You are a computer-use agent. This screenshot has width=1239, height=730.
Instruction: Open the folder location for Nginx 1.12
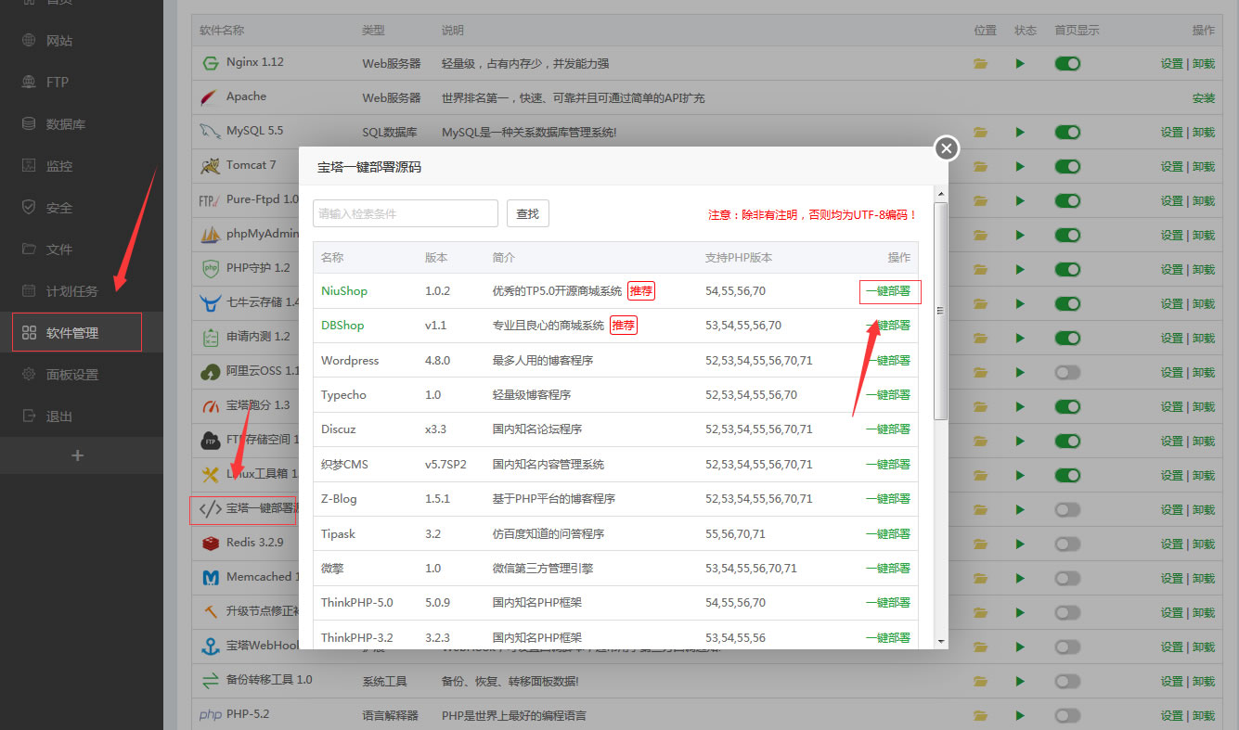[x=980, y=64]
